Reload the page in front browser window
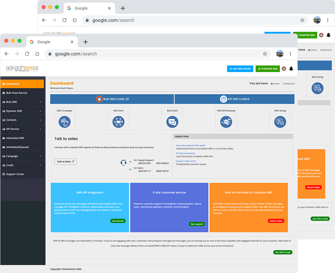335x273 pixels. point(27,54)
